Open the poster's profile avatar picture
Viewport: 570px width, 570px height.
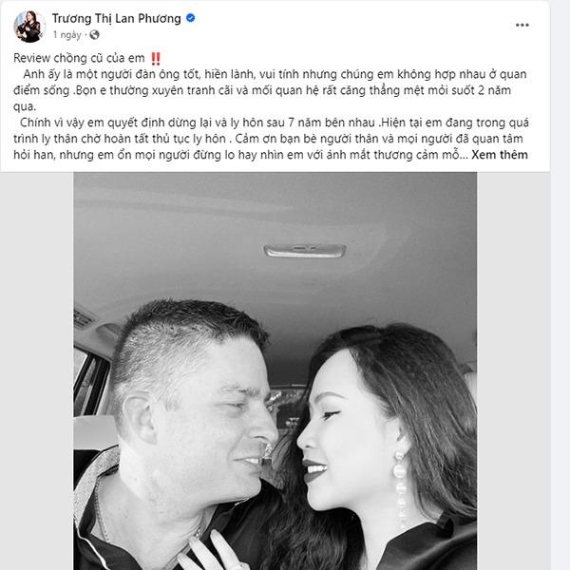29,27
